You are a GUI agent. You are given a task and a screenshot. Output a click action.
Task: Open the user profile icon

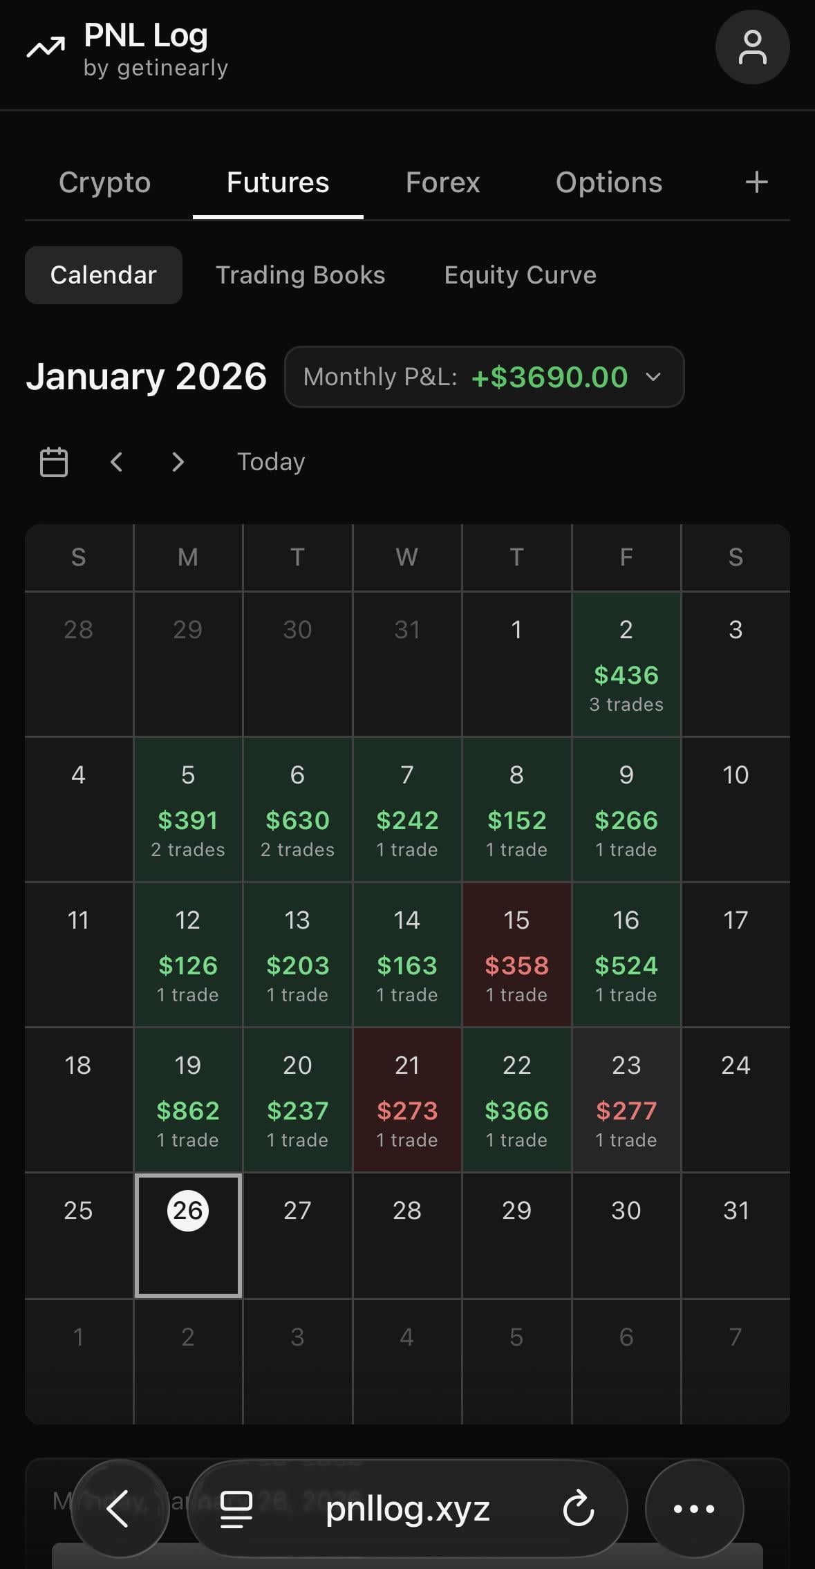752,47
